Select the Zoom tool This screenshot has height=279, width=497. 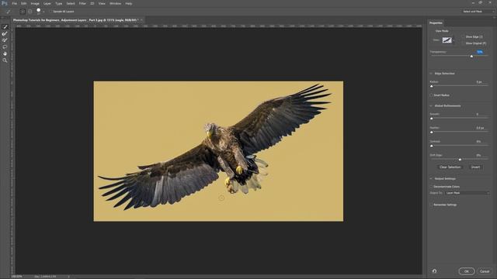pos(5,60)
